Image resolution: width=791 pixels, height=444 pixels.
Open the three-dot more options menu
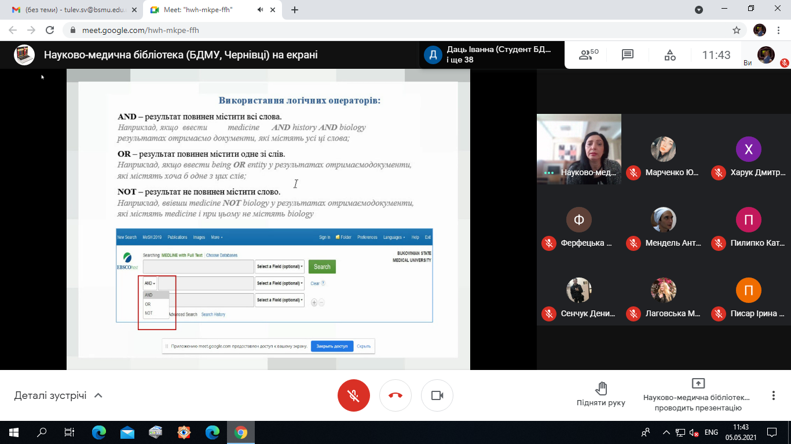click(x=773, y=395)
